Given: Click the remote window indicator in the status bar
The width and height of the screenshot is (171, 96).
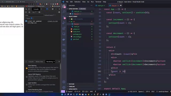Looking at the screenshot, I should (x=63, y=91).
